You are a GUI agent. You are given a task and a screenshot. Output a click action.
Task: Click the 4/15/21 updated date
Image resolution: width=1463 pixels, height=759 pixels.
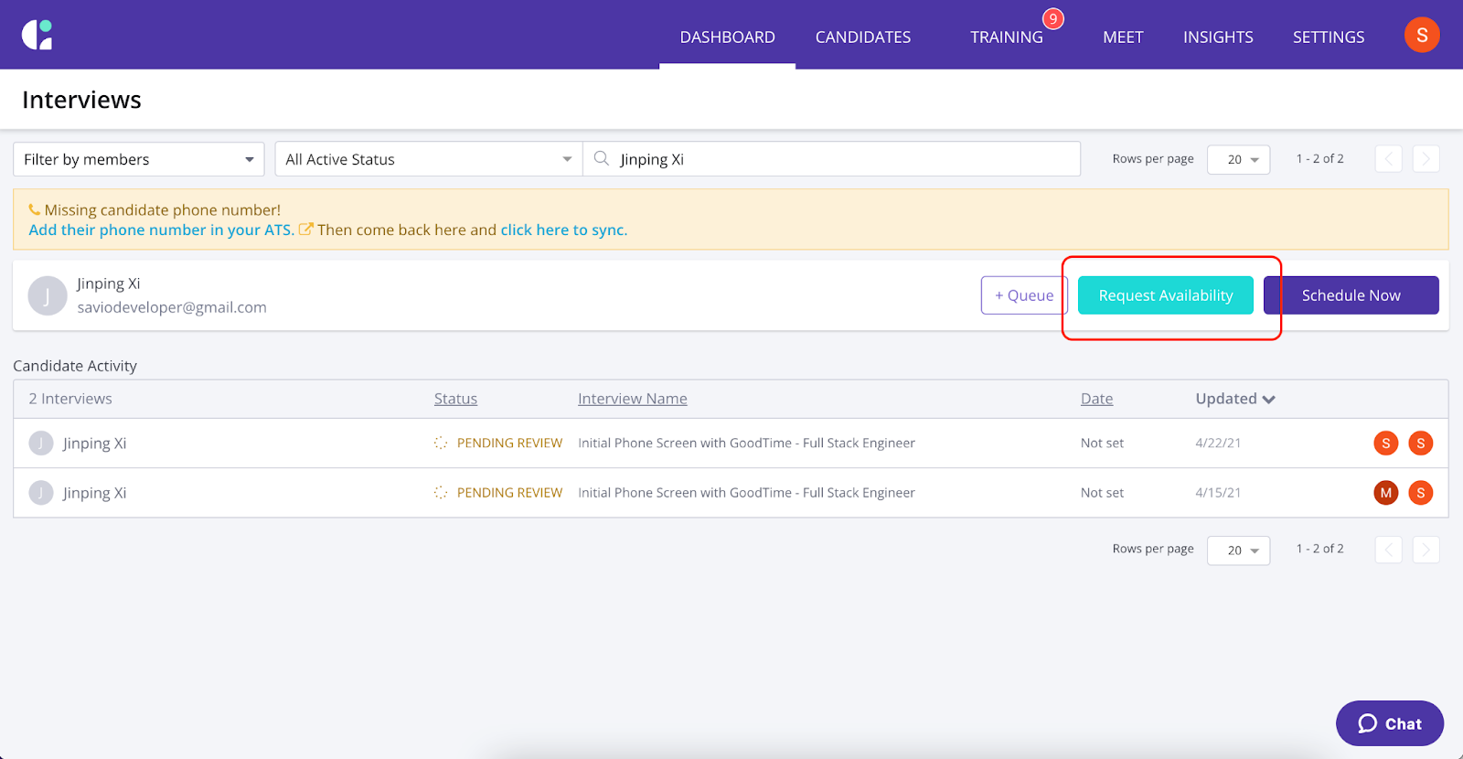[1218, 492]
